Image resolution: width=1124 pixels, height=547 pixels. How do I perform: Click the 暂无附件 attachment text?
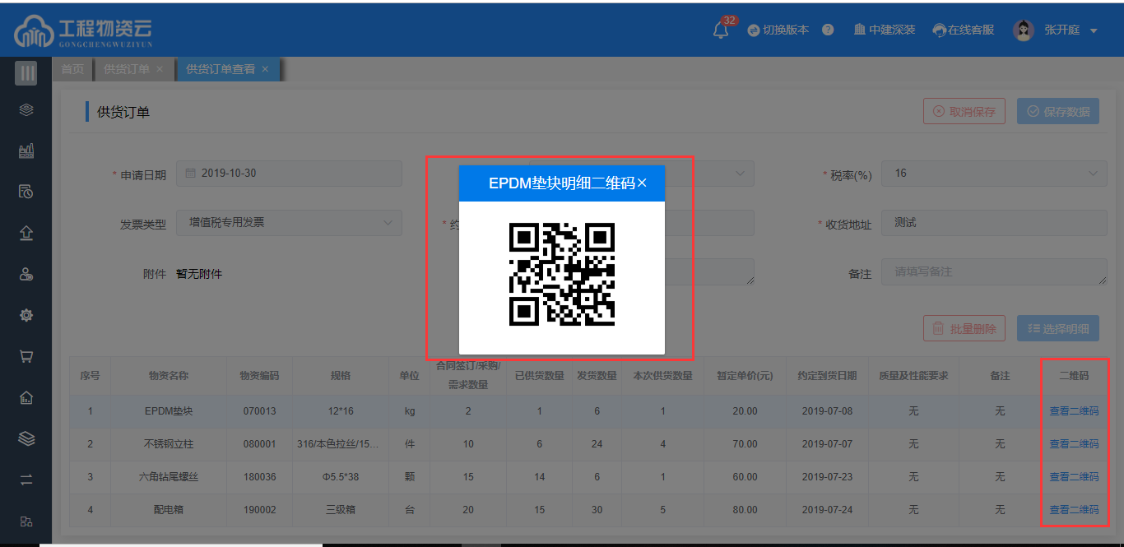[199, 274]
